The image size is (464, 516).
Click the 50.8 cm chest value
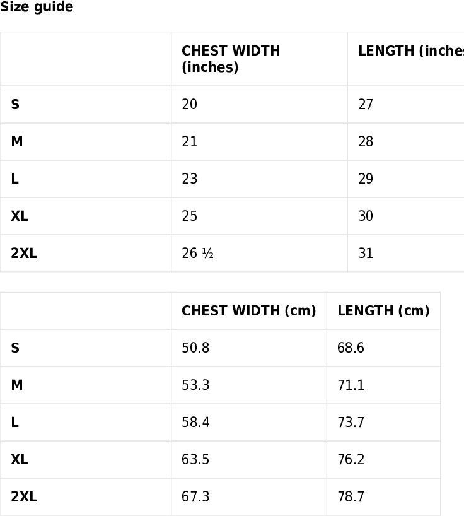(195, 348)
